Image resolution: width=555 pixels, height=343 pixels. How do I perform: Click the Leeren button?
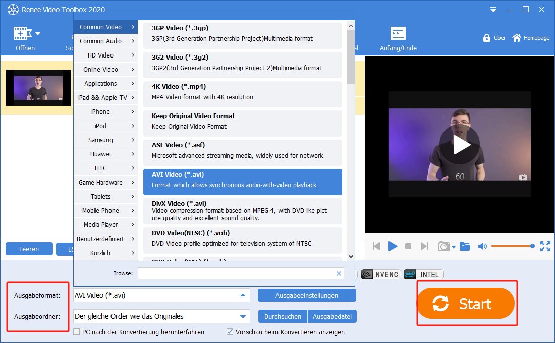pos(29,249)
